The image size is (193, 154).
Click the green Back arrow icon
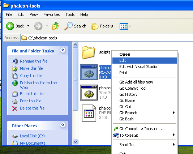click(x=10, y=26)
